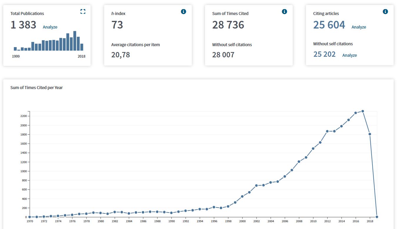Click the tallest bar in Total Publications chart
This screenshot has height=229, width=401.
[75, 41]
